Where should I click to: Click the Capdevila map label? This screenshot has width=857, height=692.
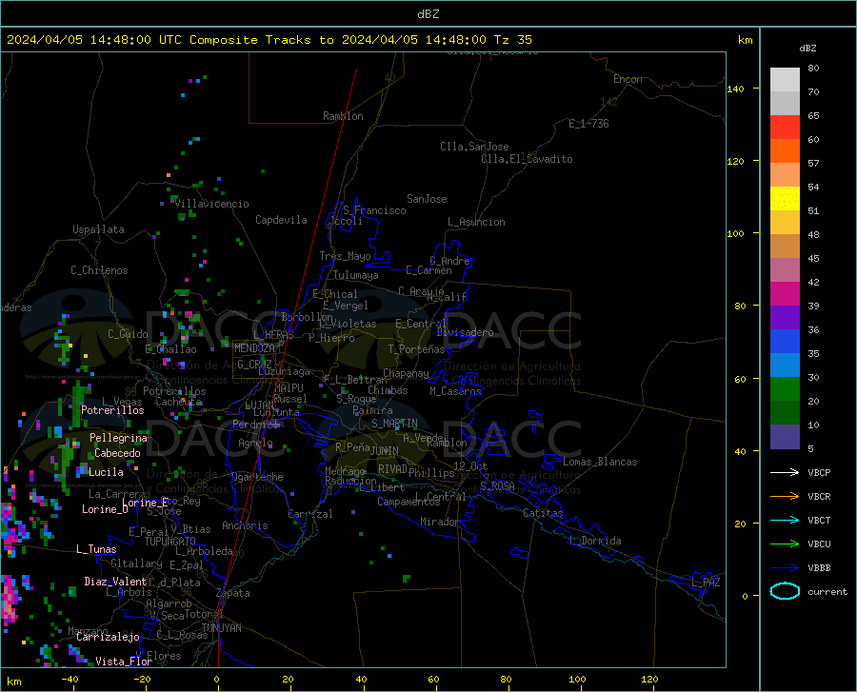(281, 220)
